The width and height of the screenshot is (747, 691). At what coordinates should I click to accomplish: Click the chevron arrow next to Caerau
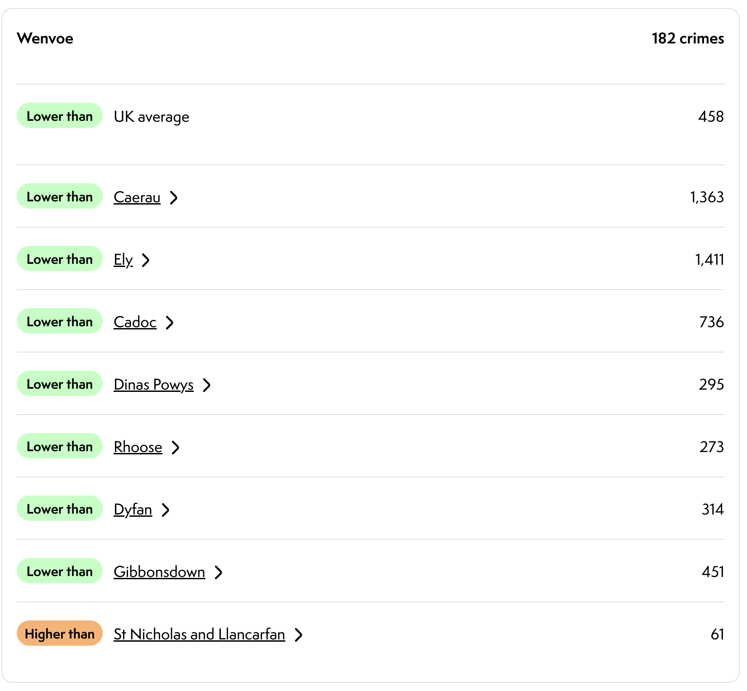pos(174,198)
